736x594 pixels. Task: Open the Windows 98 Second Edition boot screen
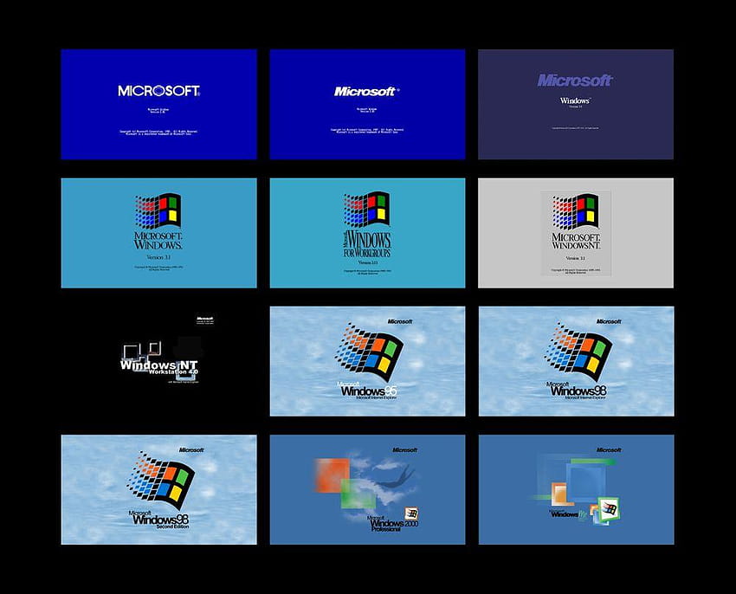[159, 490]
